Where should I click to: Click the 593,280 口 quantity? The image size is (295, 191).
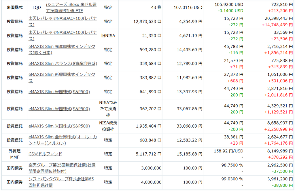150,50
